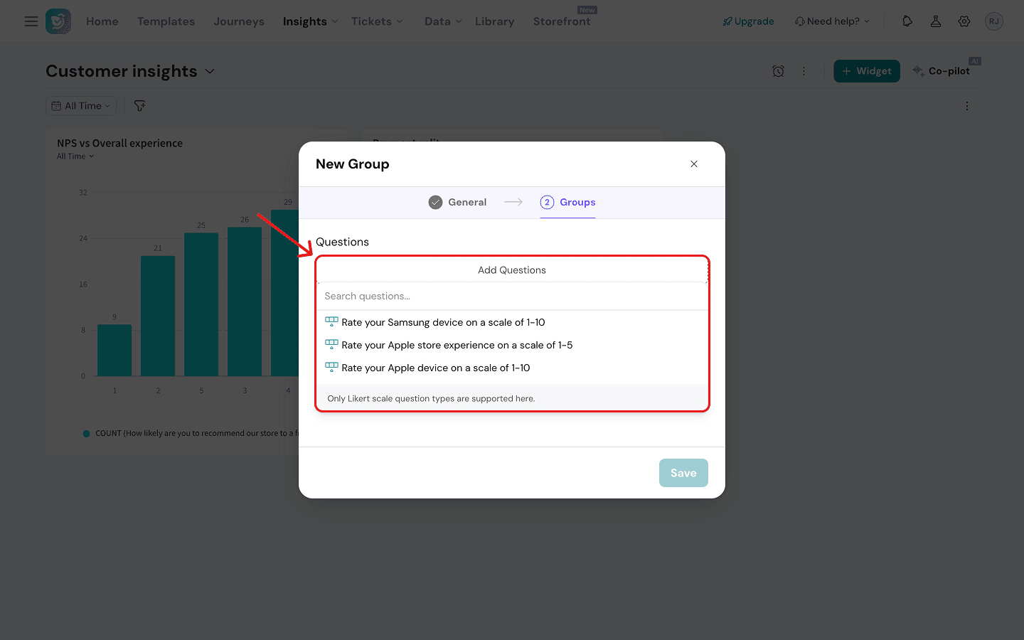
Task: Open the settings gear icon
Action: pyautogui.click(x=964, y=21)
